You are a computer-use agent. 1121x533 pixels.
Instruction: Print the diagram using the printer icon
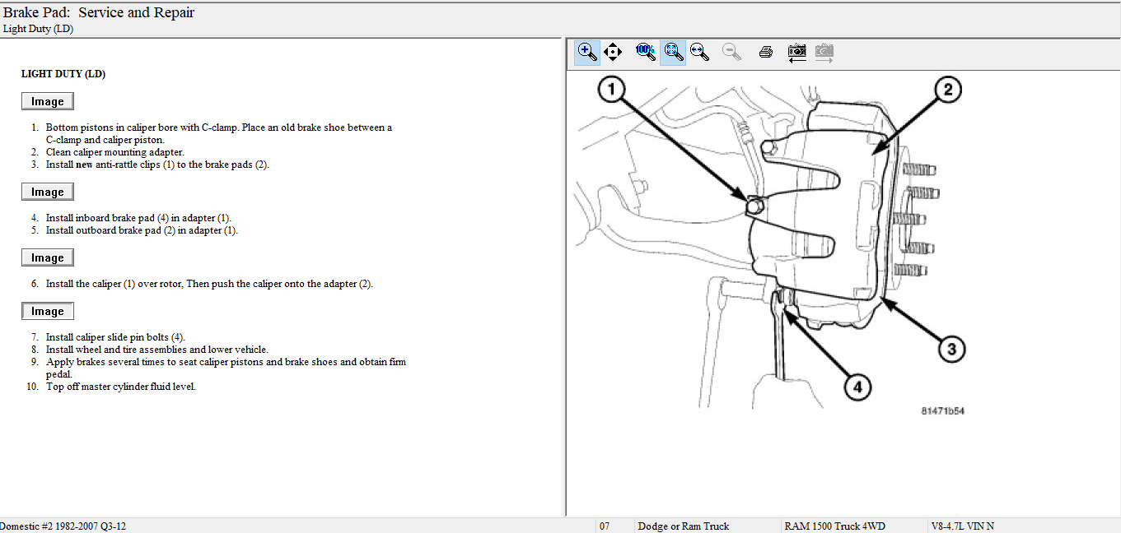coord(765,52)
